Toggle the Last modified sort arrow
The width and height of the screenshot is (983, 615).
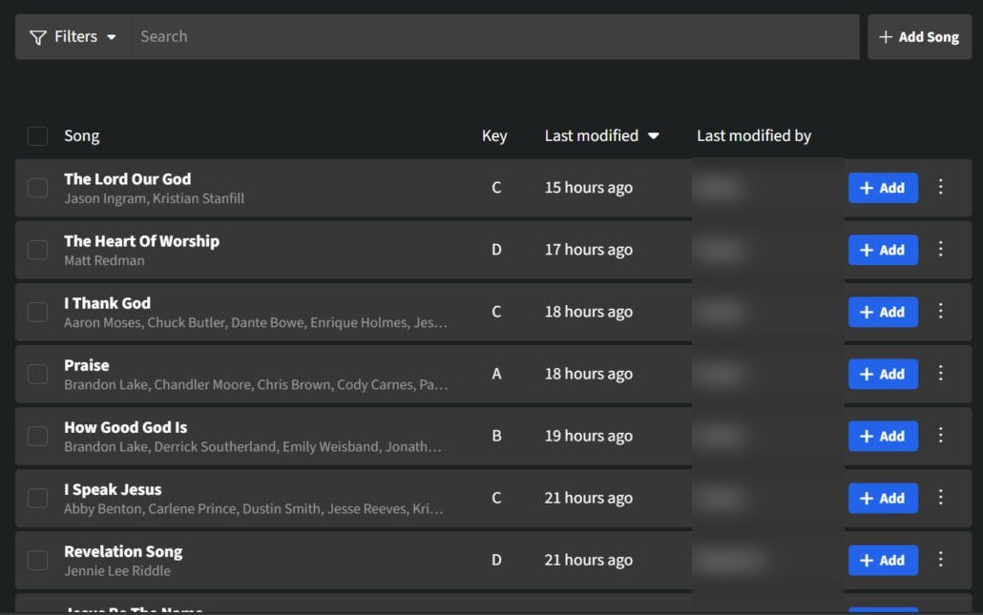point(653,136)
